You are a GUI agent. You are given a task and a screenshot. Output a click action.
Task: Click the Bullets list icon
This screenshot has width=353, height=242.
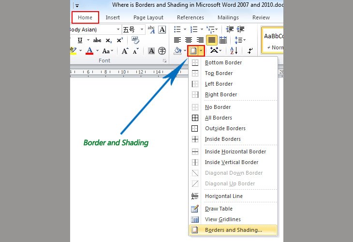click(x=177, y=30)
